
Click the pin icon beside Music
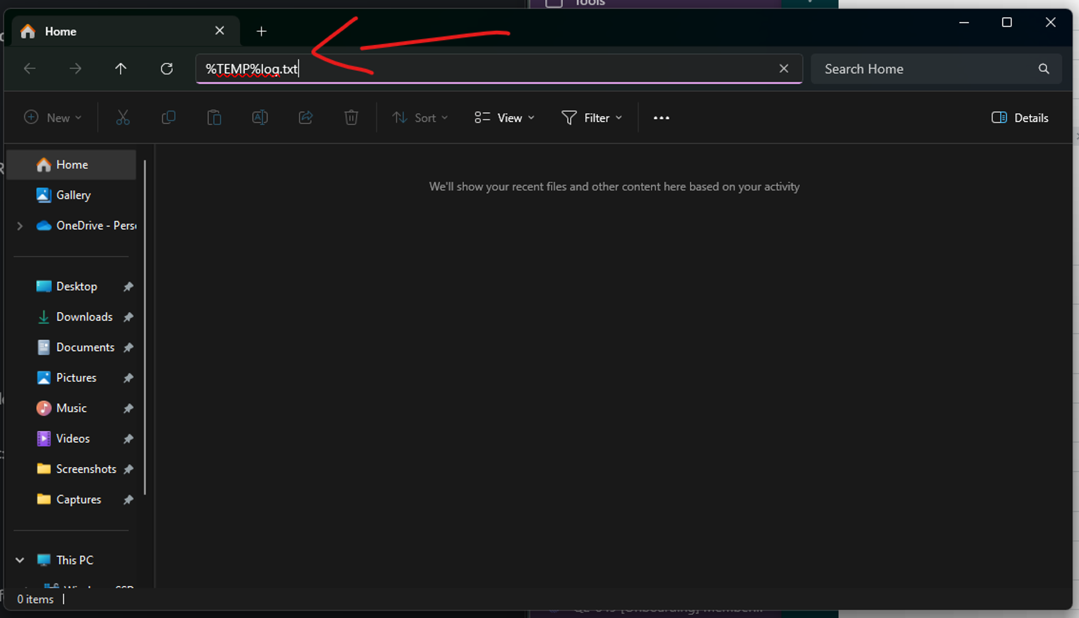pyautogui.click(x=128, y=409)
